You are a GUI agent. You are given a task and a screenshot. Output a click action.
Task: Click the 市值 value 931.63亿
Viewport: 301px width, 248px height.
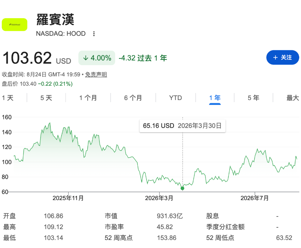[170, 216]
